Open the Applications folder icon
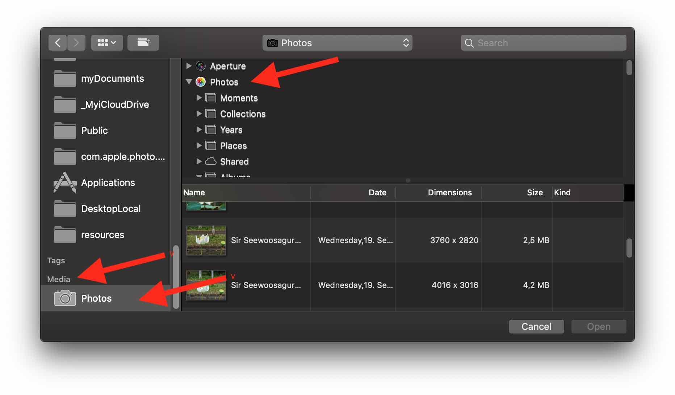This screenshot has width=675, height=395. 65,183
